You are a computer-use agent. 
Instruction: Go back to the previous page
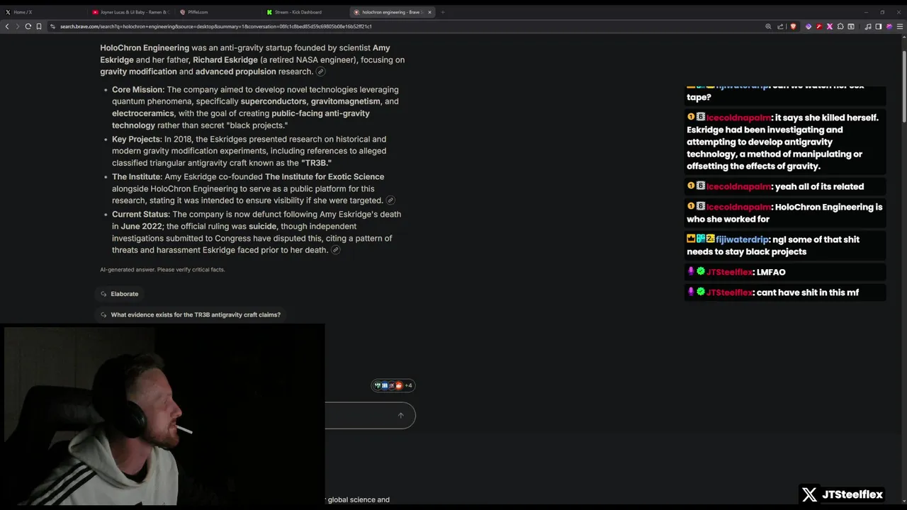coord(7,26)
